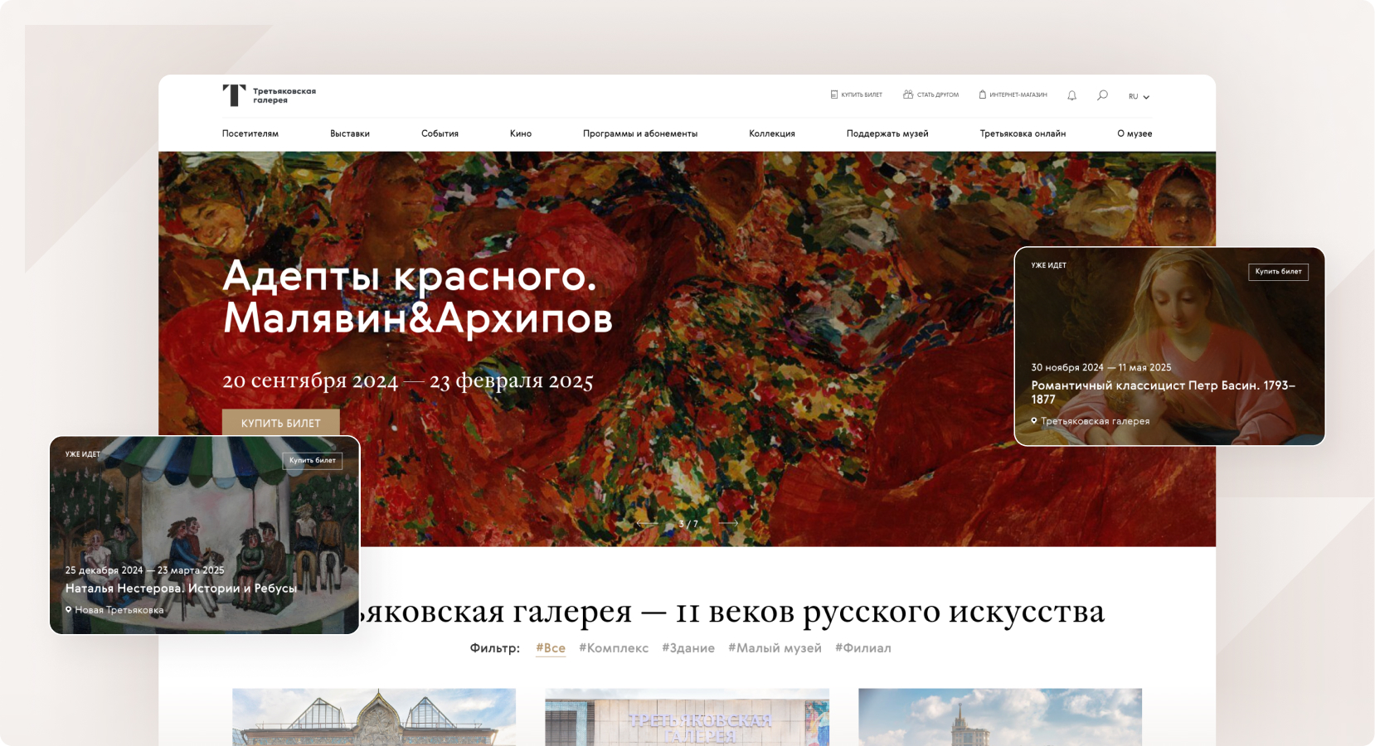Open Поддержать музей menu

[887, 133]
